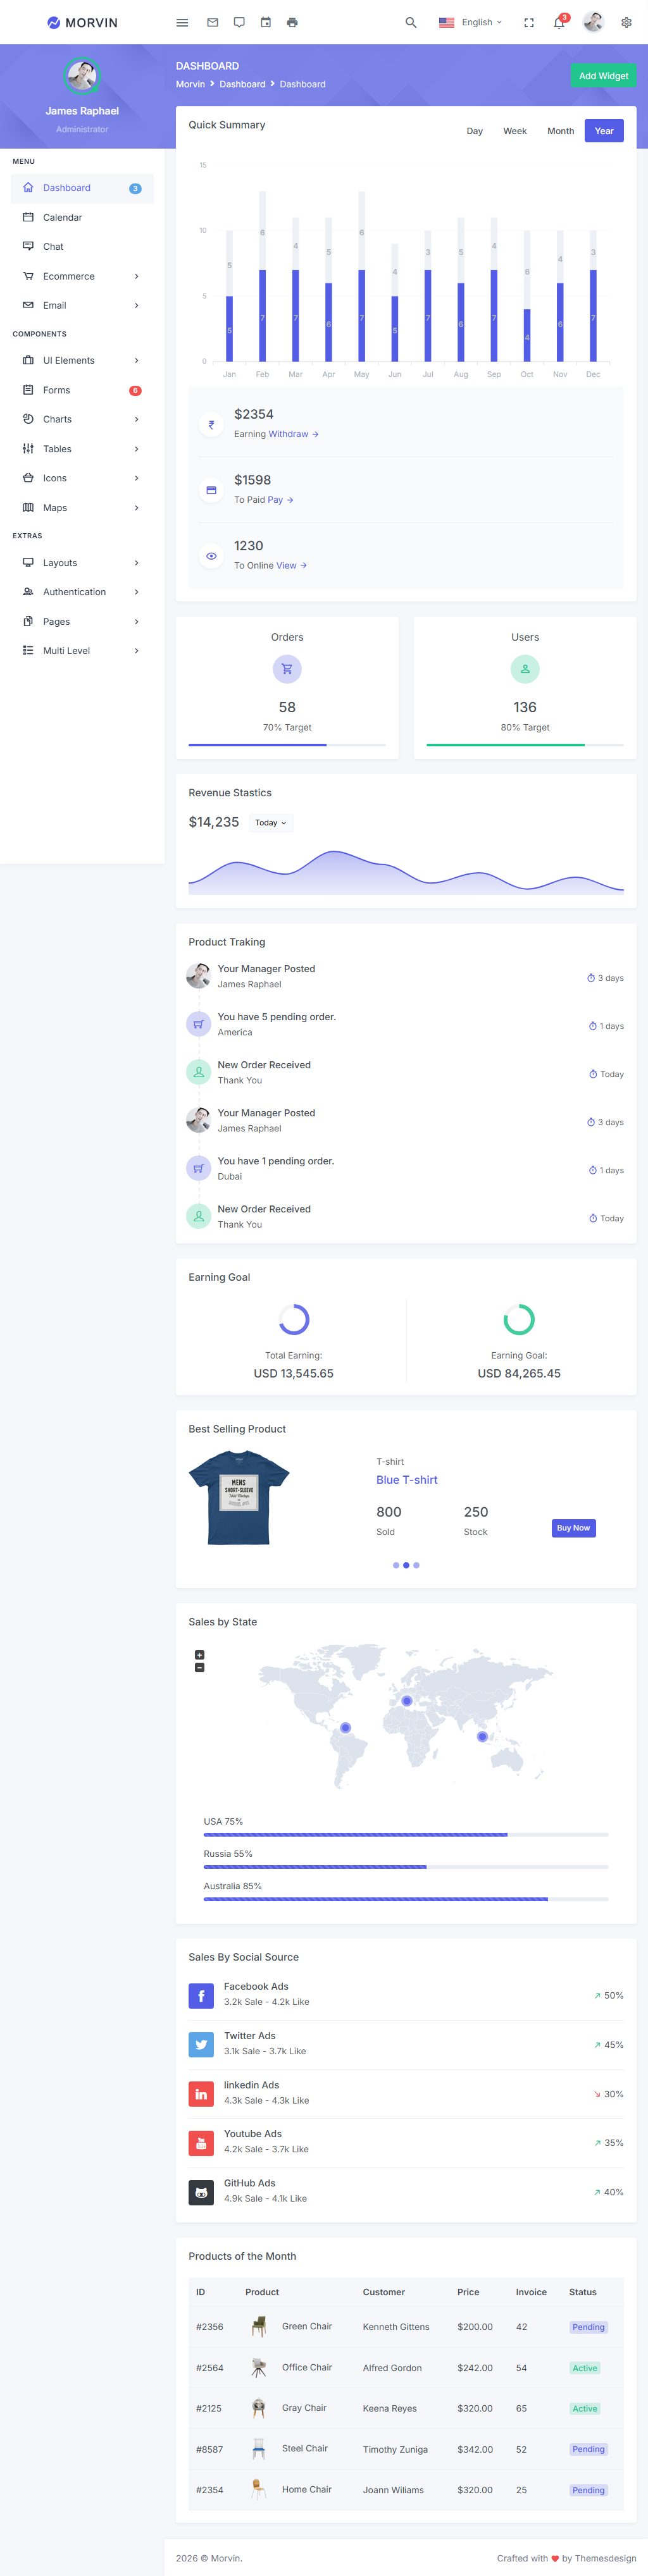Click the GitHub Ads icon

pos(201,2192)
